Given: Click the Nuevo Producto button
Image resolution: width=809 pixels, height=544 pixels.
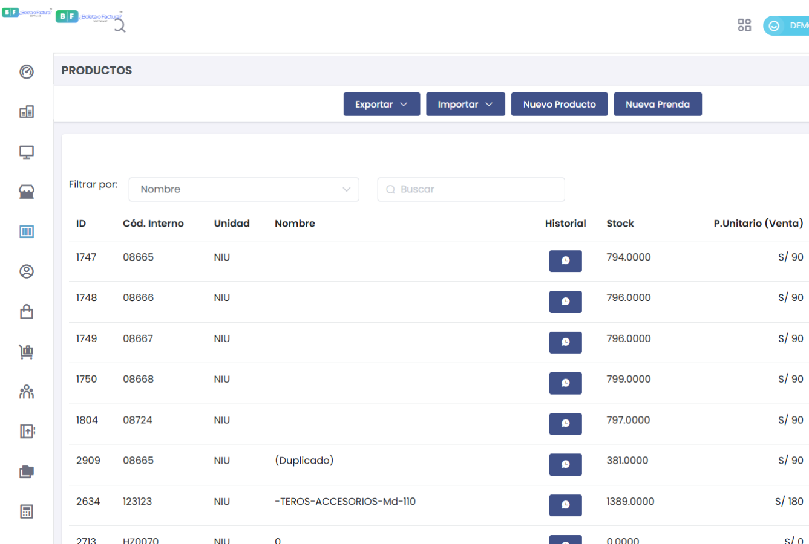Looking at the screenshot, I should coord(559,105).
